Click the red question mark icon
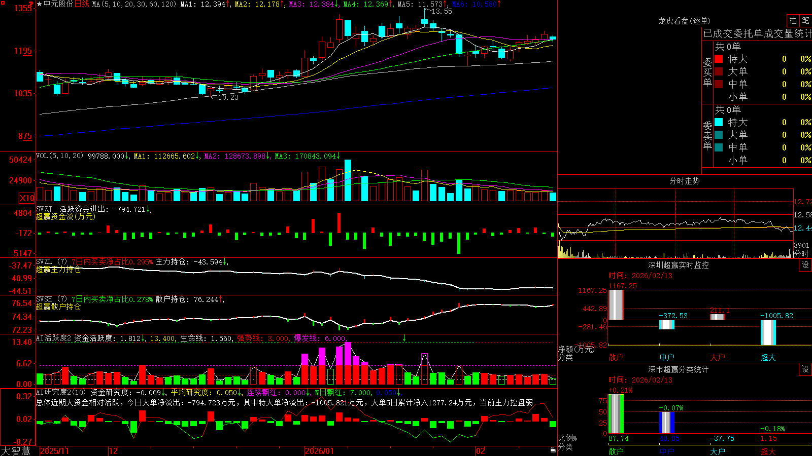This screenshot has width=812, height=456. (x=31, y=4)
